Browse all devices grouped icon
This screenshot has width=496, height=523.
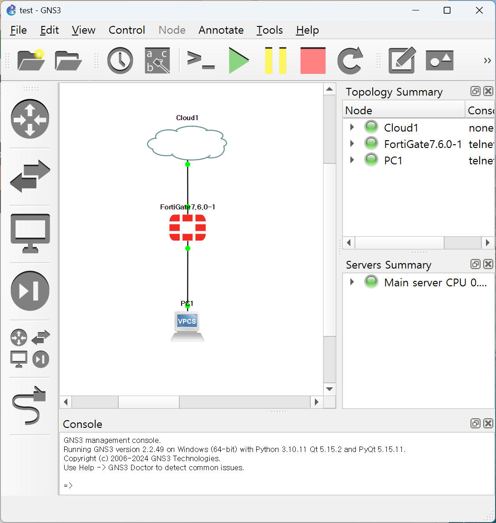tap(30, 348)
